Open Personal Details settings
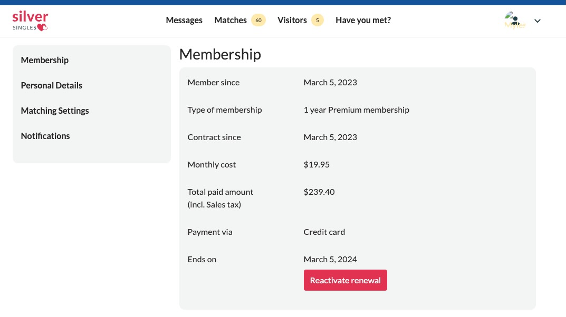This screenshot has height=317, width=566. click(x=51, y=85)
